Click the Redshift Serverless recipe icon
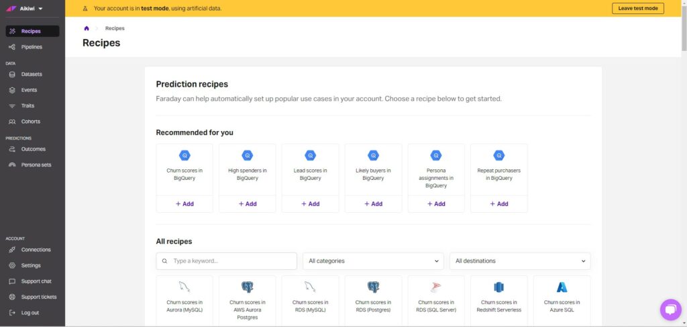Image resolution: width=687 pixels, height=327 pixels. tap(498, 287)
